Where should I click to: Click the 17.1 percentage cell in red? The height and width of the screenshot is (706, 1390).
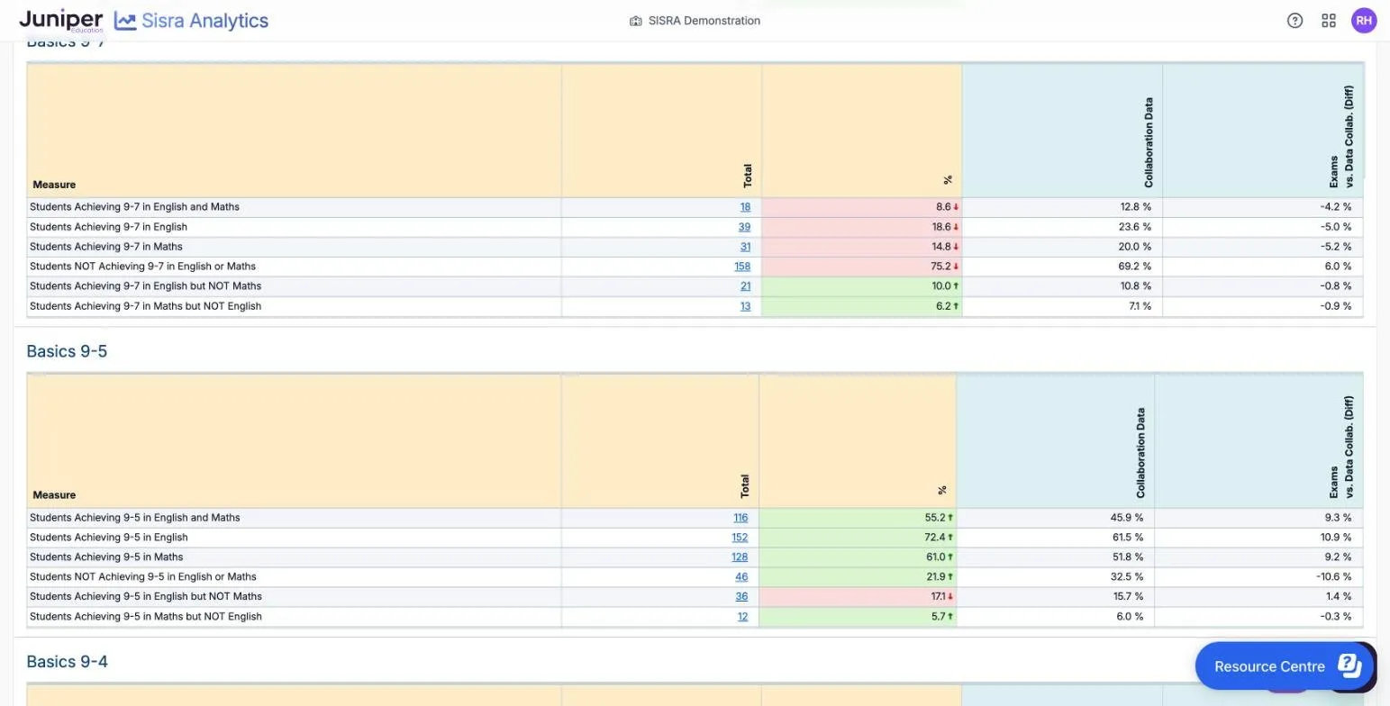[858, 597]
